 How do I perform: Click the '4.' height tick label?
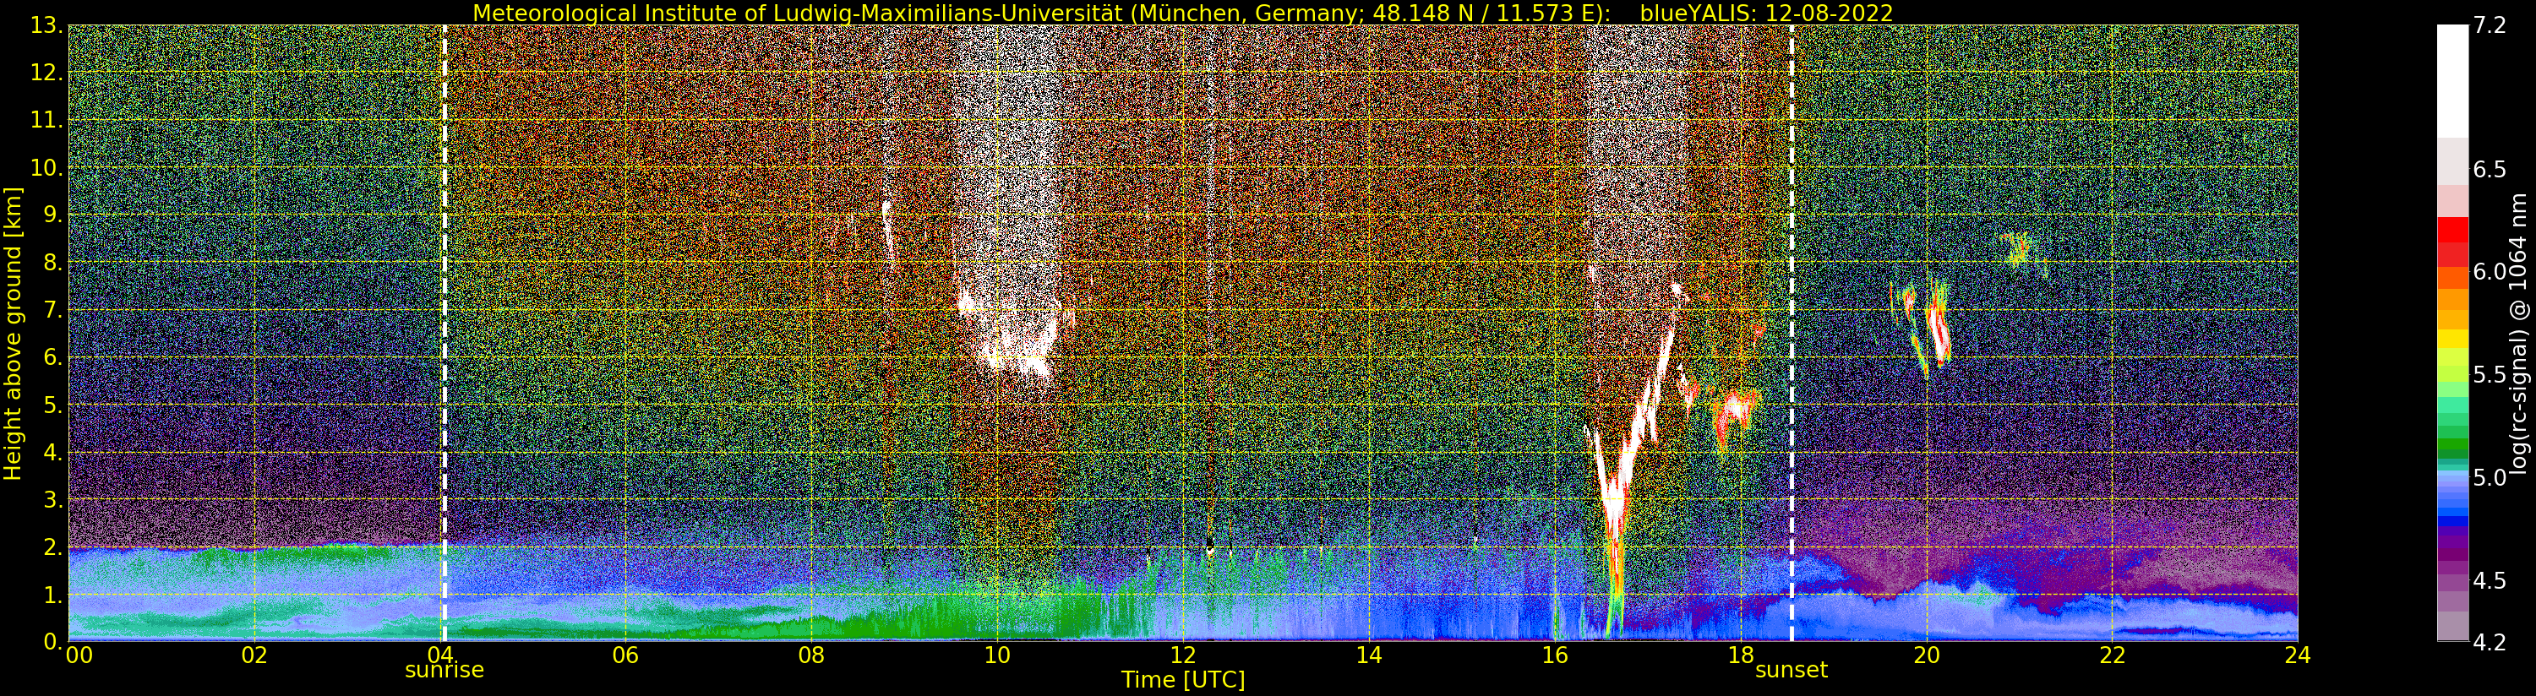tap(52, 452)
